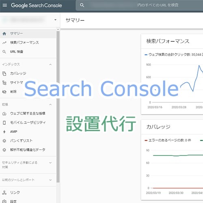Click the カバレッジ card title
This screenshot has height=203, width=203.
click(158, 127)
